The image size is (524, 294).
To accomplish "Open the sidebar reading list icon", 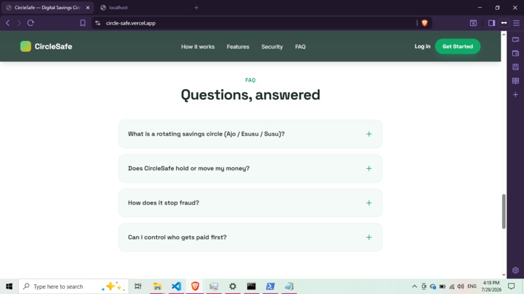I will coord(516,80).
